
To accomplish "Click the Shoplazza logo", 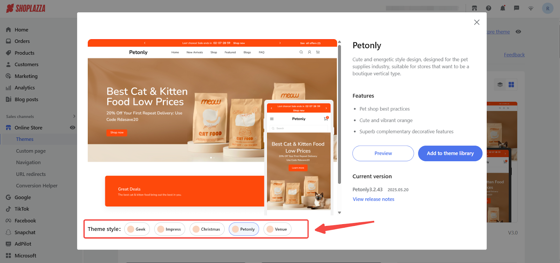I will click(x=26, y=8).
